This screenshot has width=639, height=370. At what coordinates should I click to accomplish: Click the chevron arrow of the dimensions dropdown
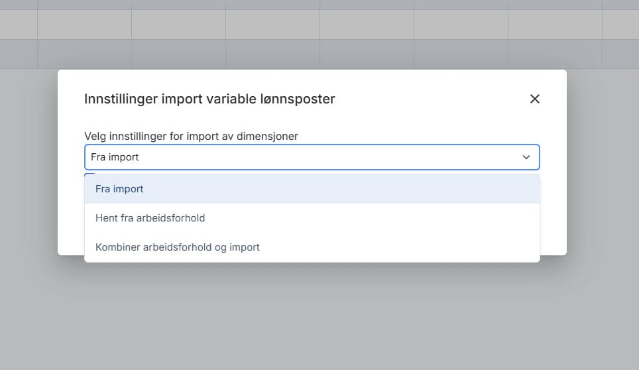(526, 157)
